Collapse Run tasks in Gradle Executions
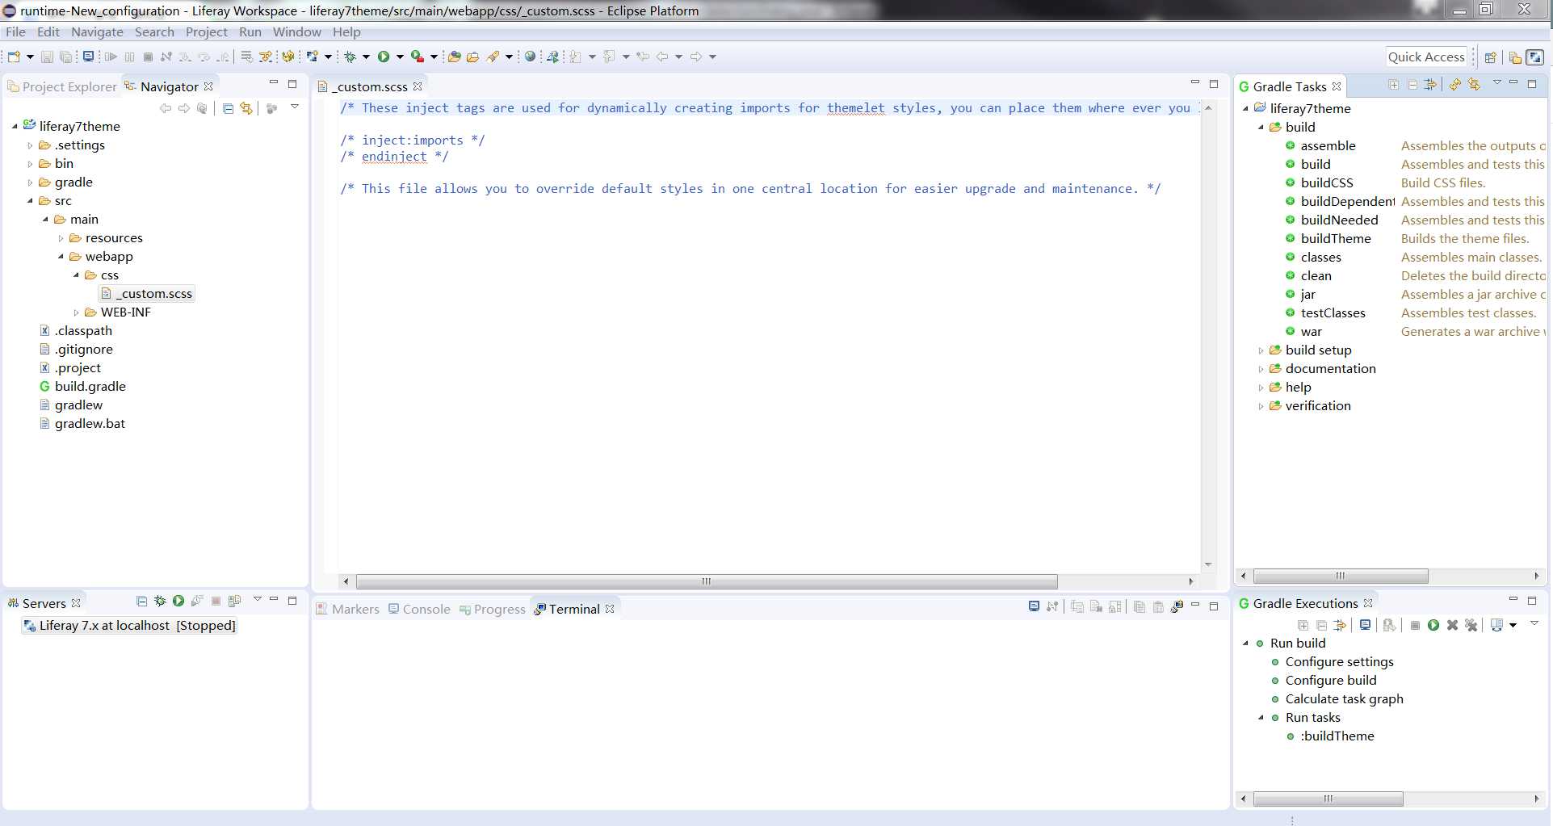Viewport: 1553px width, 826px height. (x=1261, y=718)
